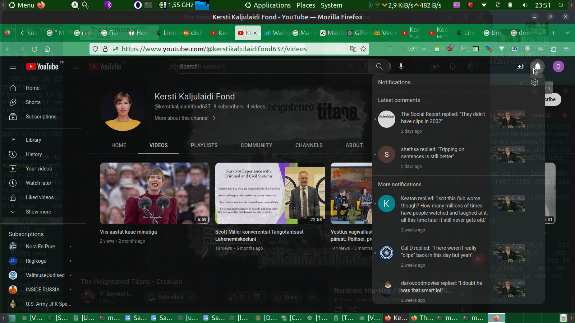Open the Create video button
This screenshot has height=323, width=575.
520,66
